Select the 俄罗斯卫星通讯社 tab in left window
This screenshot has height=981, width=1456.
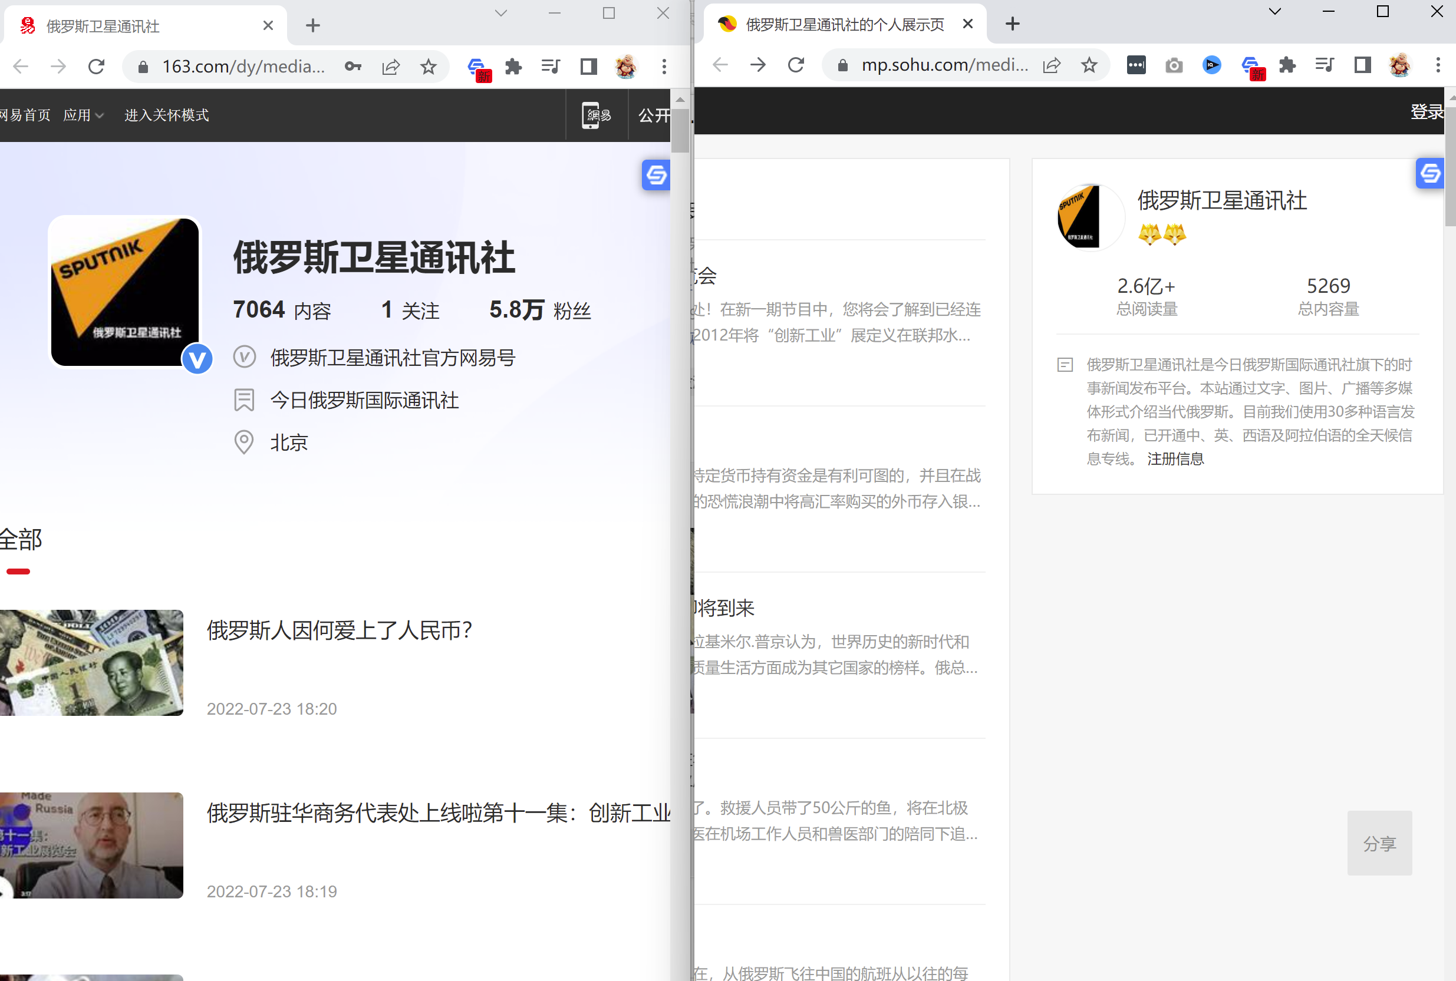pos(144,26)
